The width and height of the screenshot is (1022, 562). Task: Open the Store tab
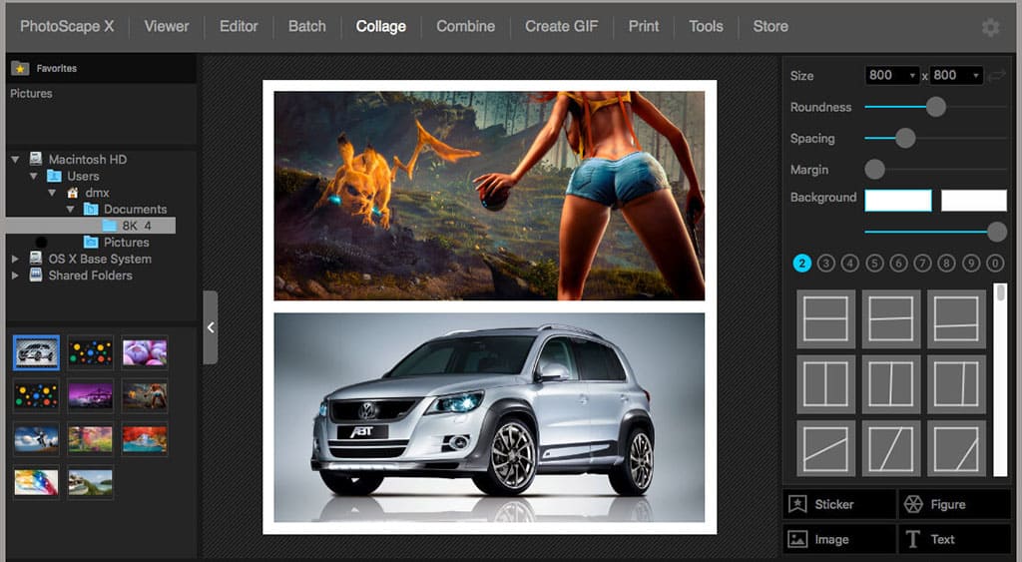pyautogui.click(x=770, y=27)
